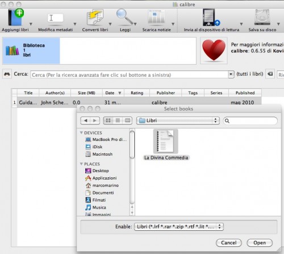This screenshot has width=284, height=254.
Task: Click the file dialog search field
Action: pos(250,120)
